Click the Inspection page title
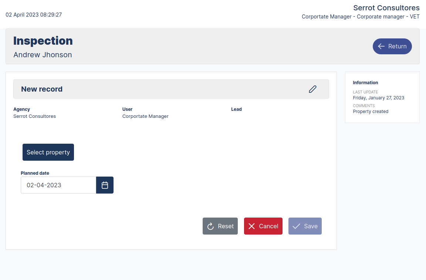Viewport: 426px width, 280px height. coord(43,41)
